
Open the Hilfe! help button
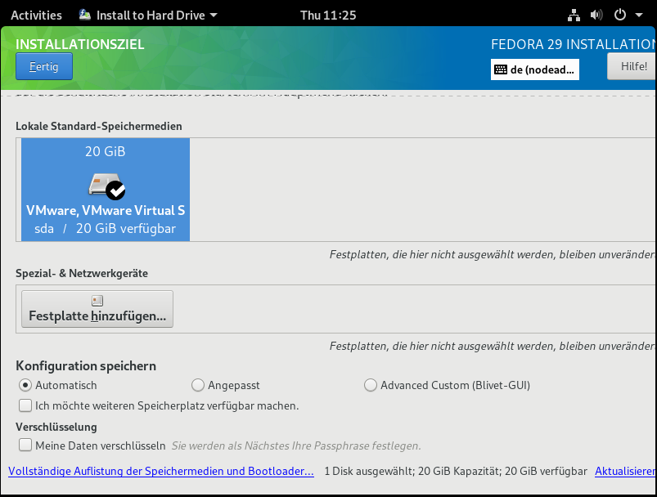coord(632,66)
